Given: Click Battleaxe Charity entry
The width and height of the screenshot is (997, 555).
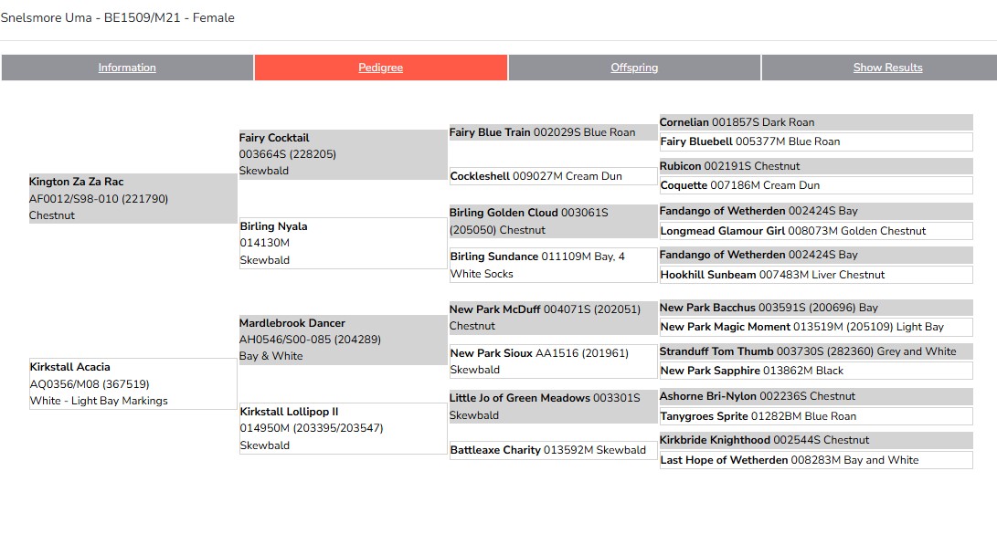Looking at the screenshot, I should (x=495, y=450).
